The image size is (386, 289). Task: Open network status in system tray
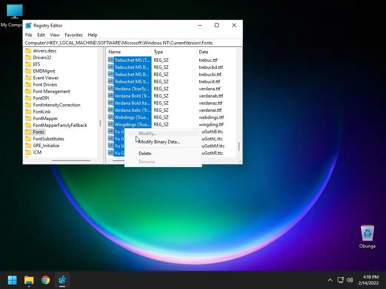pyautogui.click(x=340, y=280)
